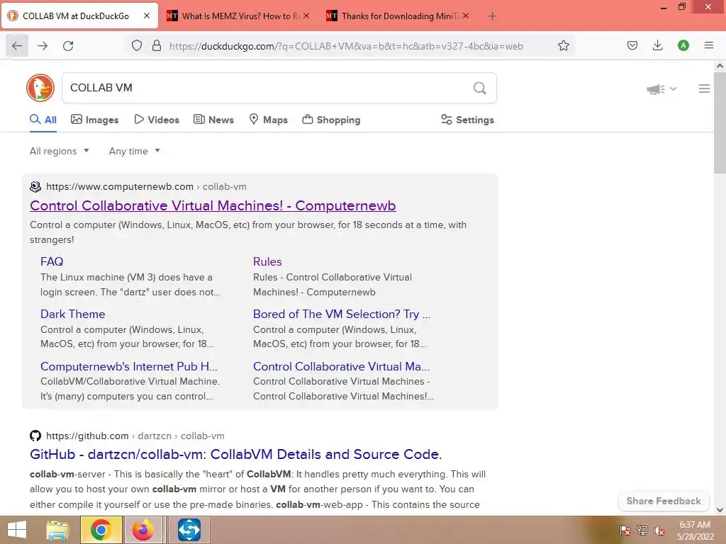Image resolution: width=726 pixels, height=544 pixels.
Task: Switch to What Is MEMZ Virus tab
Action: (x=238, y=16)
